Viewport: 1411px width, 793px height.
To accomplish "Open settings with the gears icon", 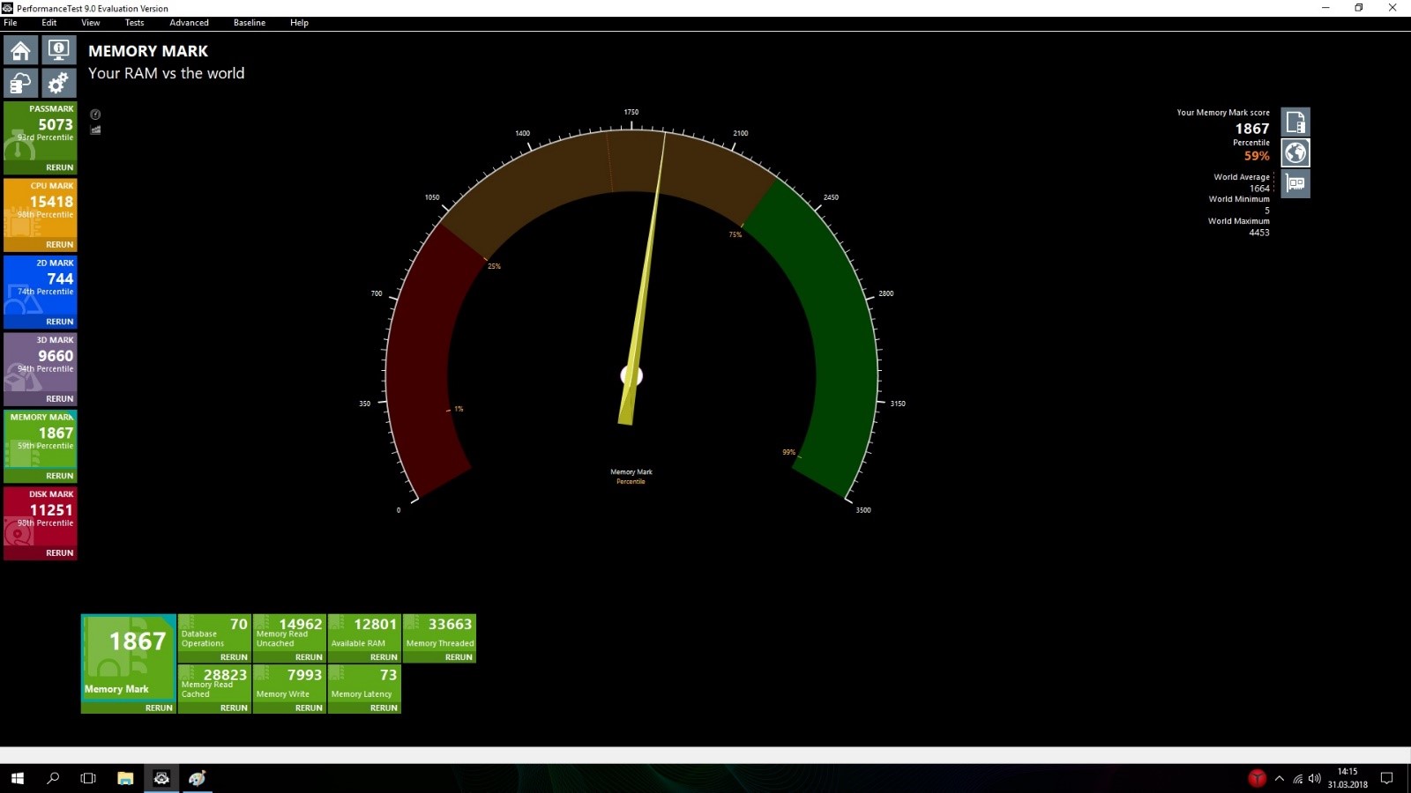I will [x=58, y=84].
